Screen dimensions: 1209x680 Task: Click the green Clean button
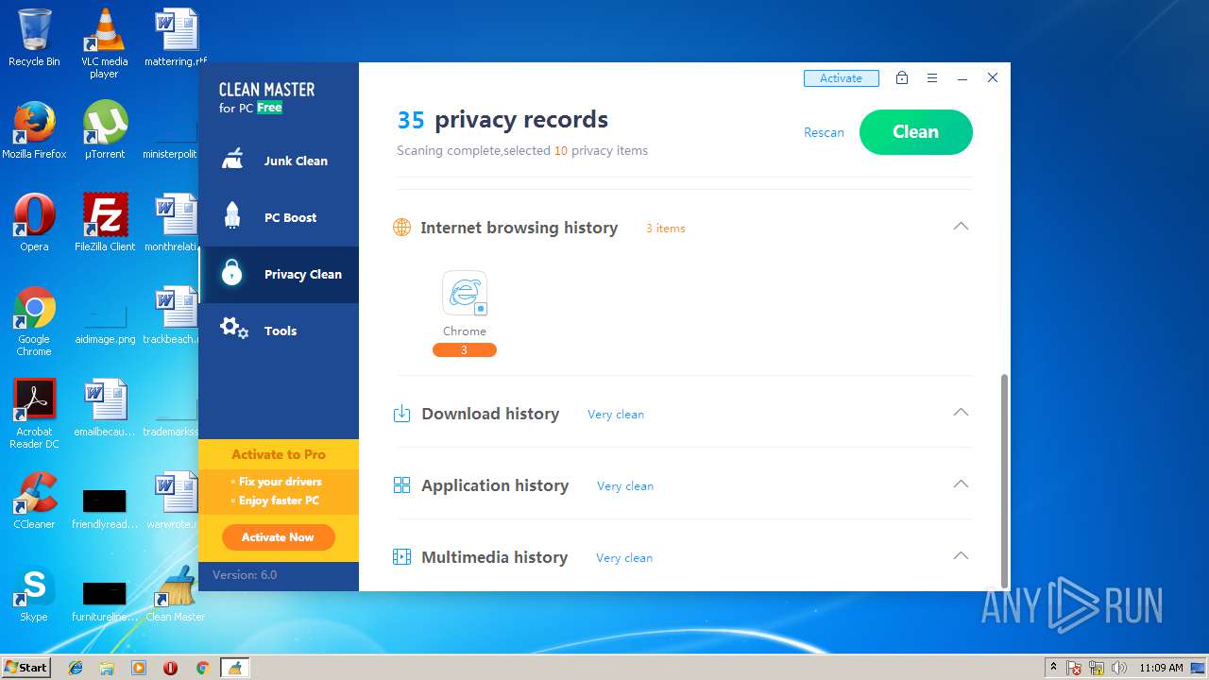(915, 132)
